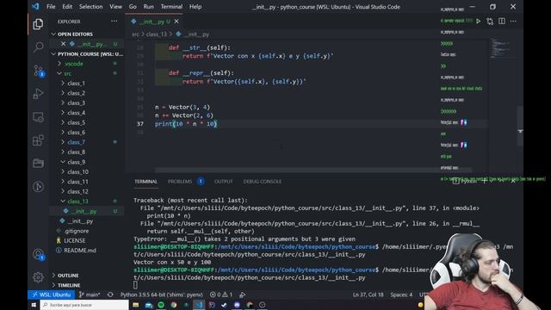Screen dimensions: 551x310
Task: Open the README.md file
Action: pos(86,251)
